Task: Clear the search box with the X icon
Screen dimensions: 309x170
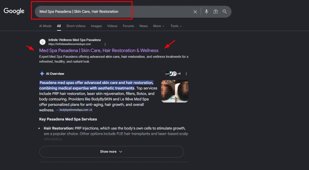Action: [195, 12]
